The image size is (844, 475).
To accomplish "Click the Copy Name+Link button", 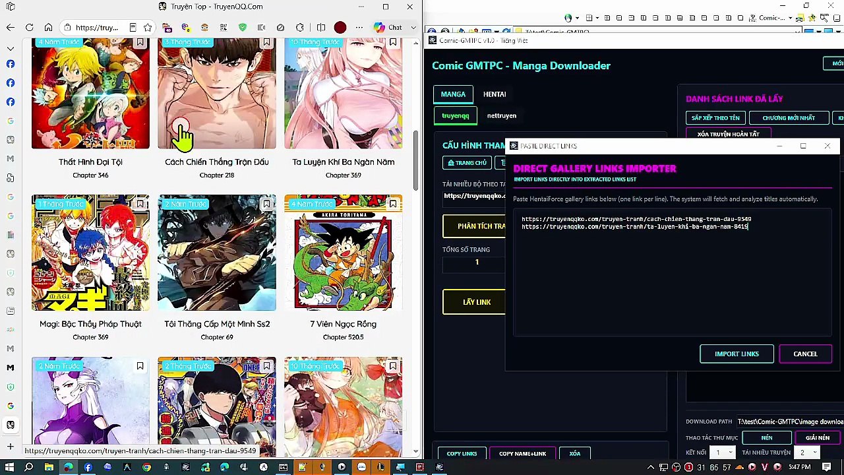I will tap(522, 454).
